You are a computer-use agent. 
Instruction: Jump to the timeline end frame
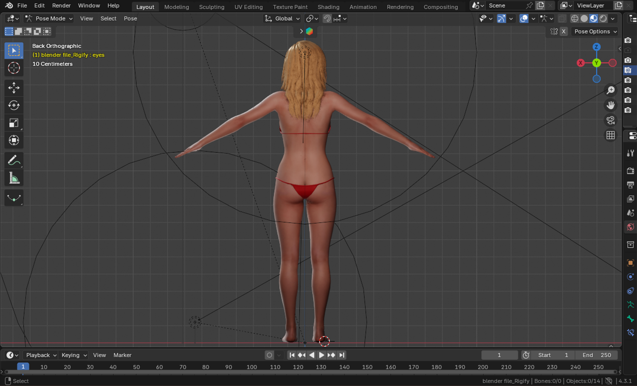click(341, 355)
